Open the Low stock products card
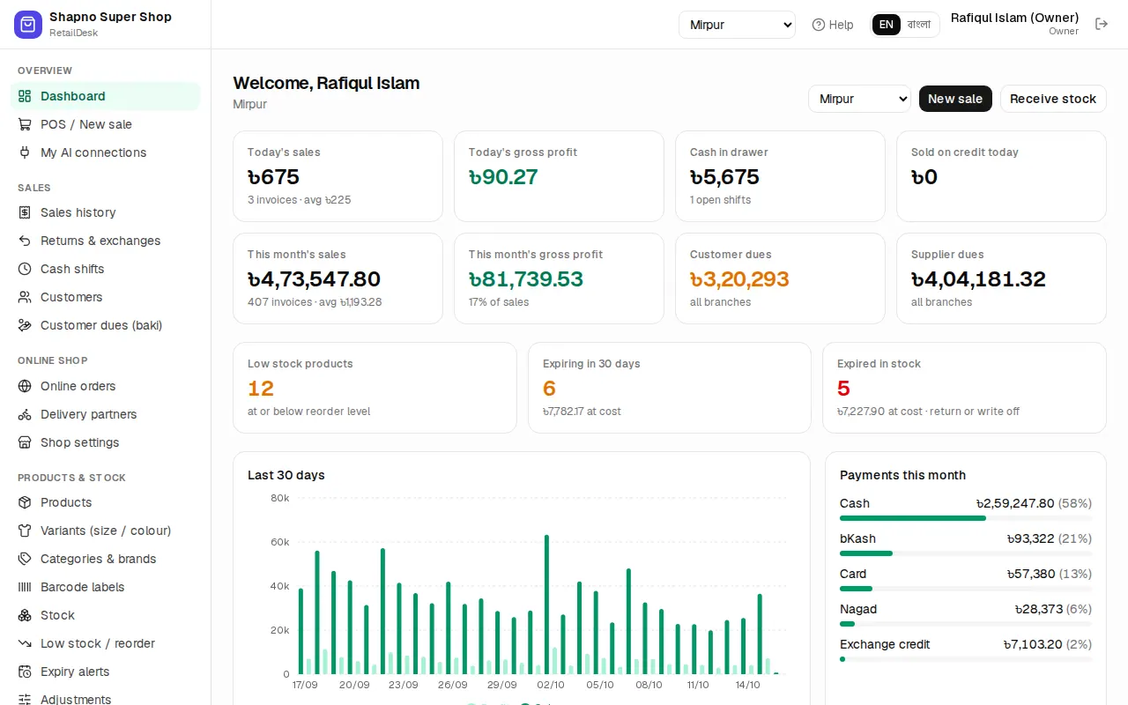Viewport: 1128px width, 705px height. [375, 388]
